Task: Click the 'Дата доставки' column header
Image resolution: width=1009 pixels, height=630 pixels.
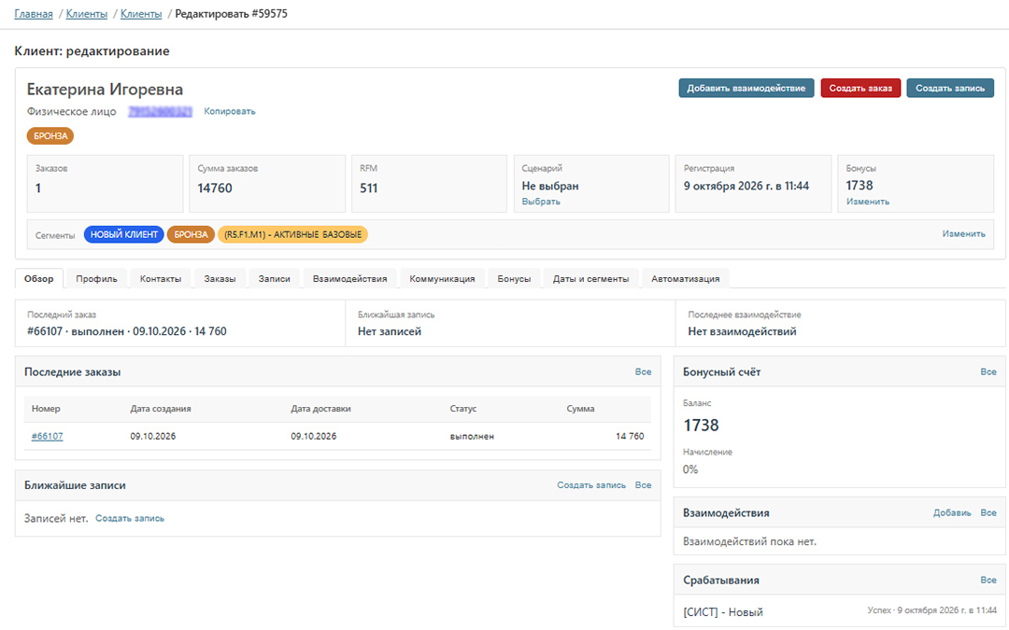Action: pyautogui.click(x=320, y=408)
